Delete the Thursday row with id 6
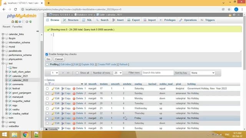 (78, 113)
